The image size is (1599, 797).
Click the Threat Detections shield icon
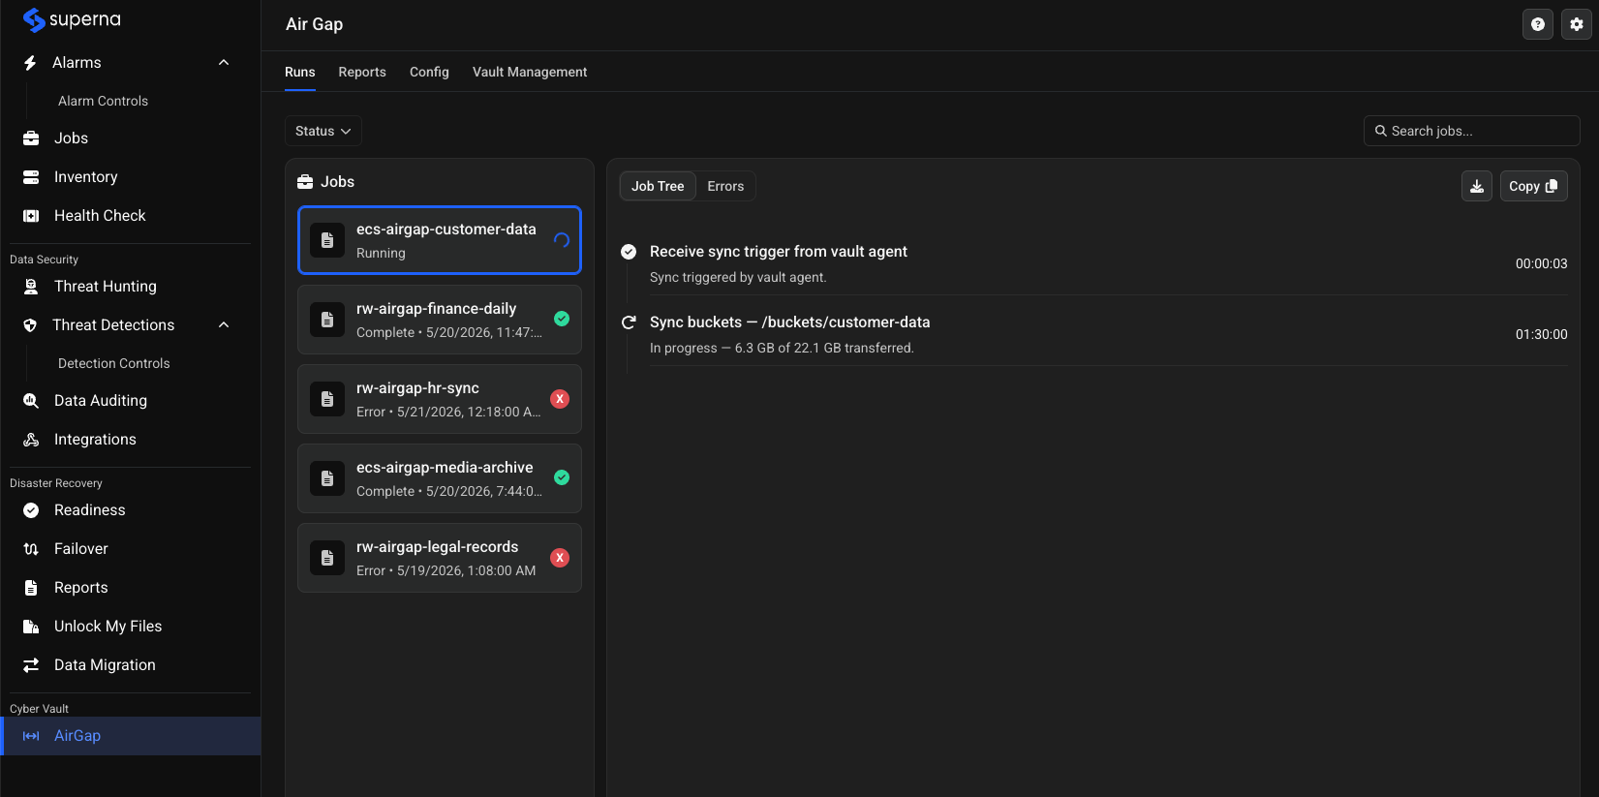click(x=30, y=325)
